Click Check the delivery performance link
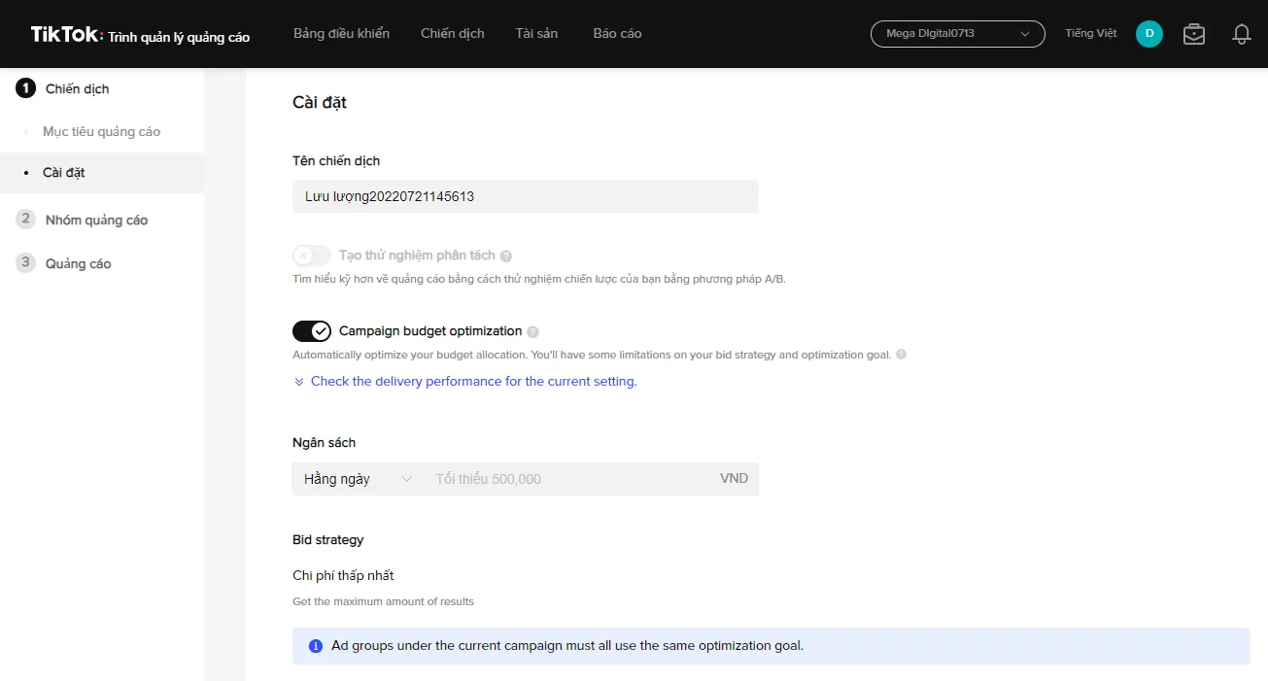 pyautogui.click(x=474, y=382)
